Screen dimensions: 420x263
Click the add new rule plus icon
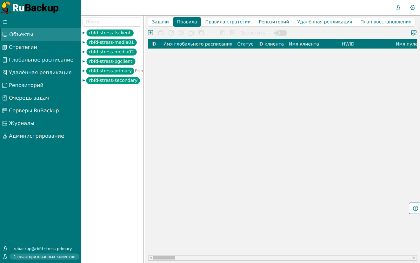point(151,33)
